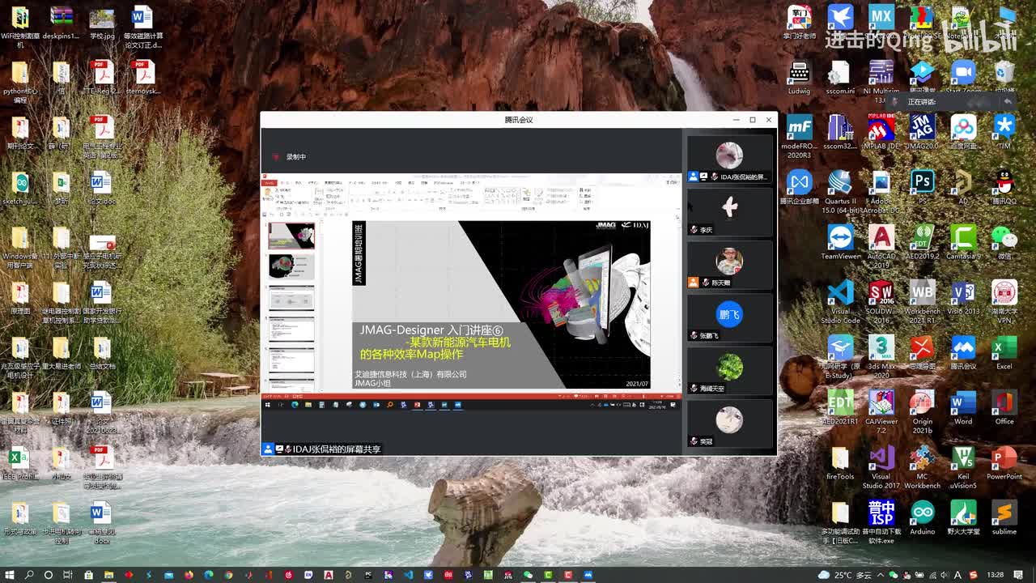This screenshot has width=1036, height=583.
Task: Open the Origin 2021b shortcut
Action: (922, 411)
